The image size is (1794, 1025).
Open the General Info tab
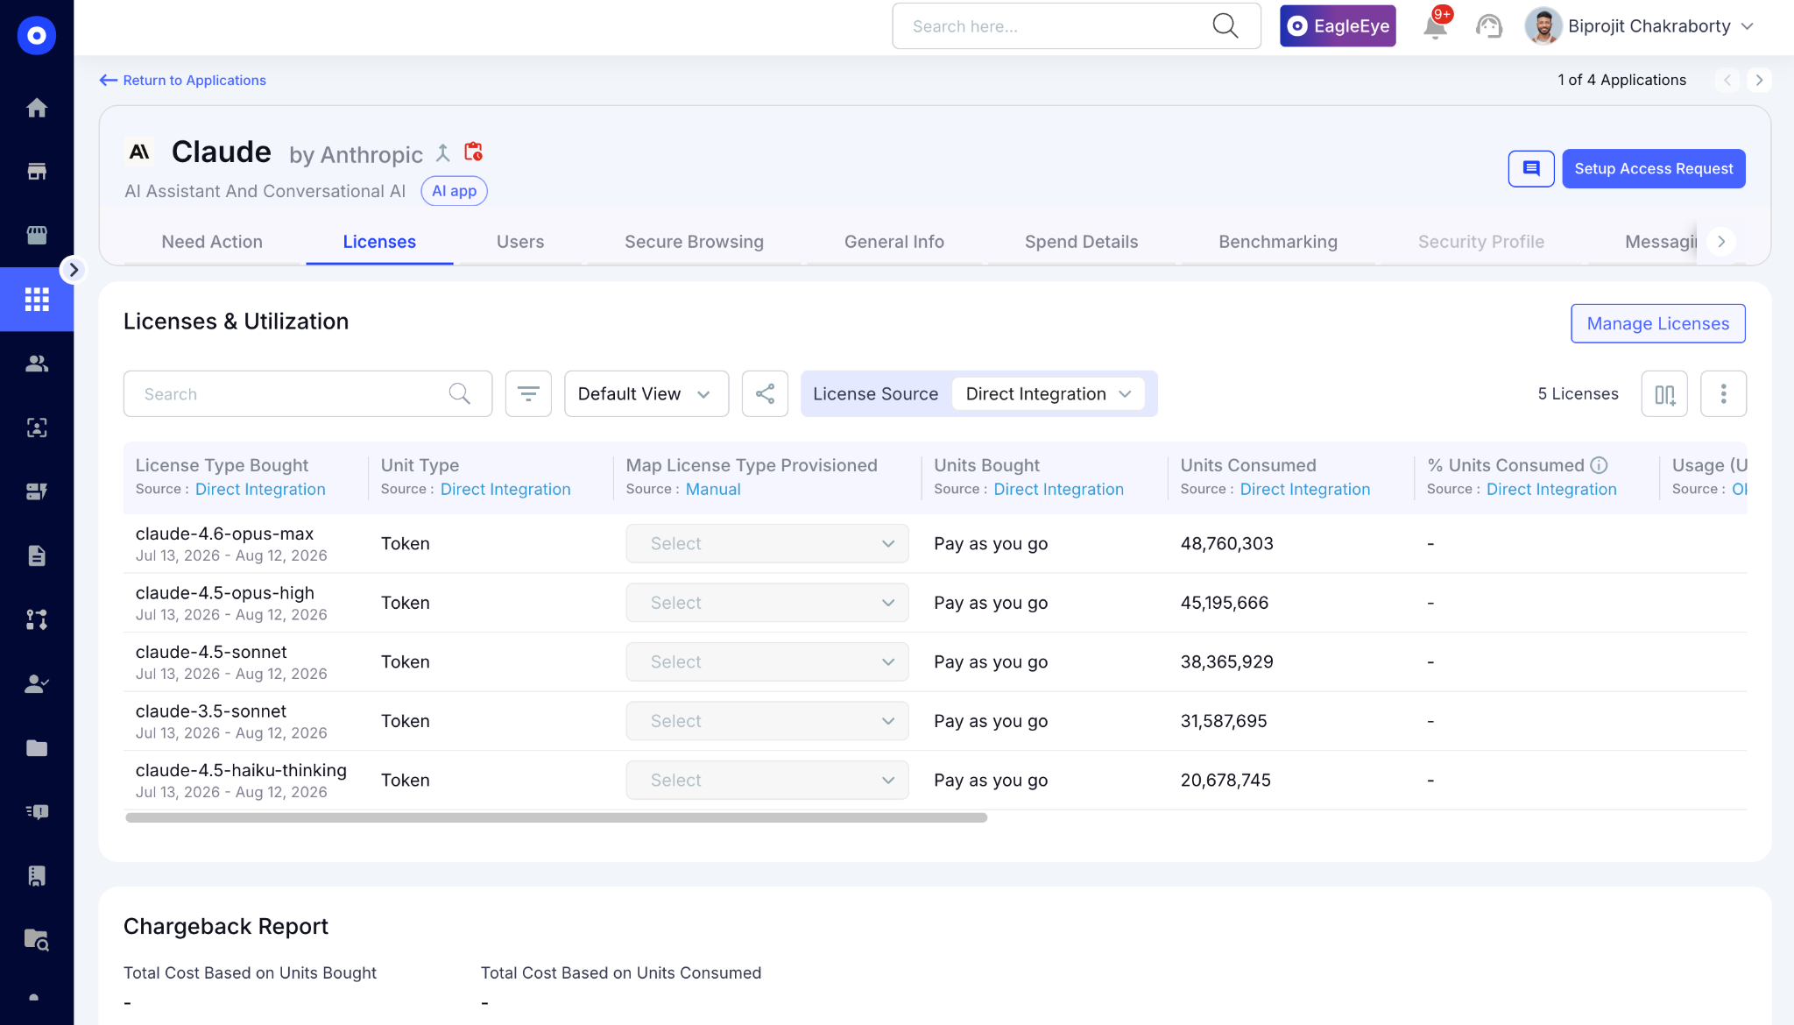(894, 242)
